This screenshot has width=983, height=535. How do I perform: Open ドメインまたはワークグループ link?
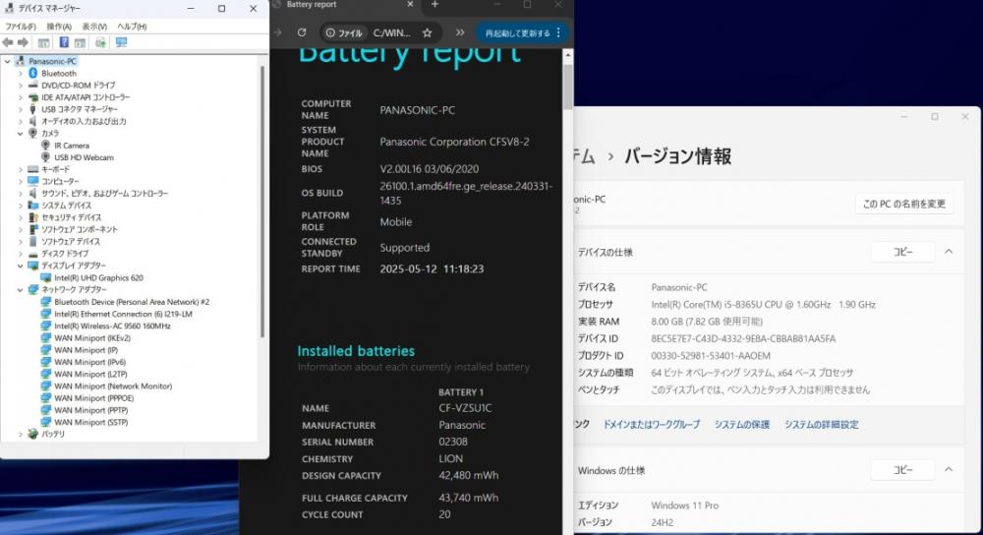pyautogui.click(x=652, y=425)
